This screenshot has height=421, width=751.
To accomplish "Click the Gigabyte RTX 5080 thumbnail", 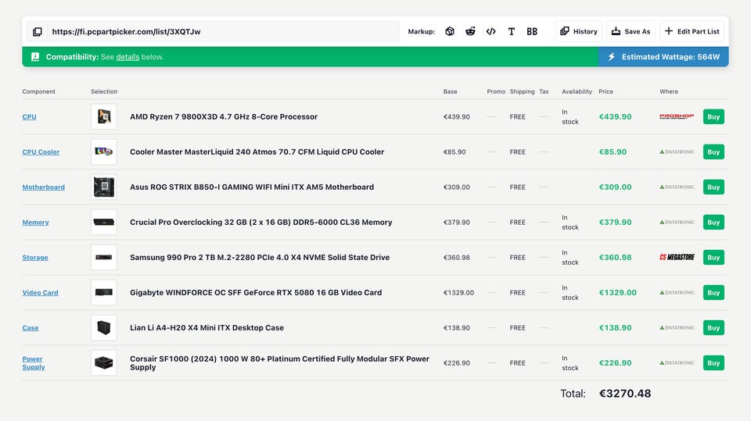I will pyautogui.click(x=104, y=293).
